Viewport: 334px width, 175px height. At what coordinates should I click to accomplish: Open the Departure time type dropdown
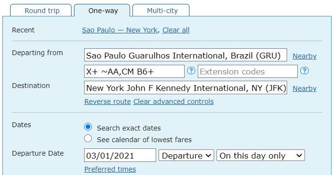click(186, 155)
